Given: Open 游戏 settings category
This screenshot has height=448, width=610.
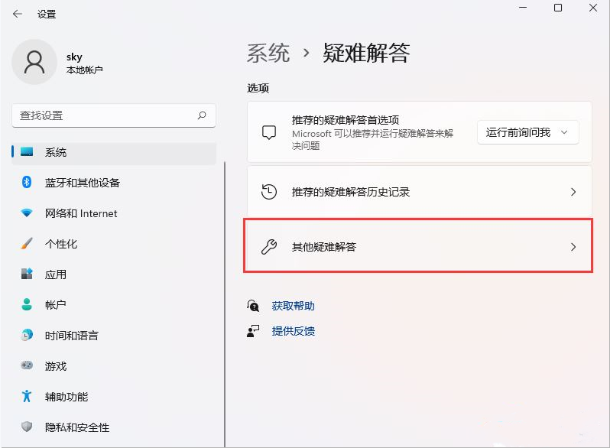Looking at the screenshot, I should tap(114, 366).
